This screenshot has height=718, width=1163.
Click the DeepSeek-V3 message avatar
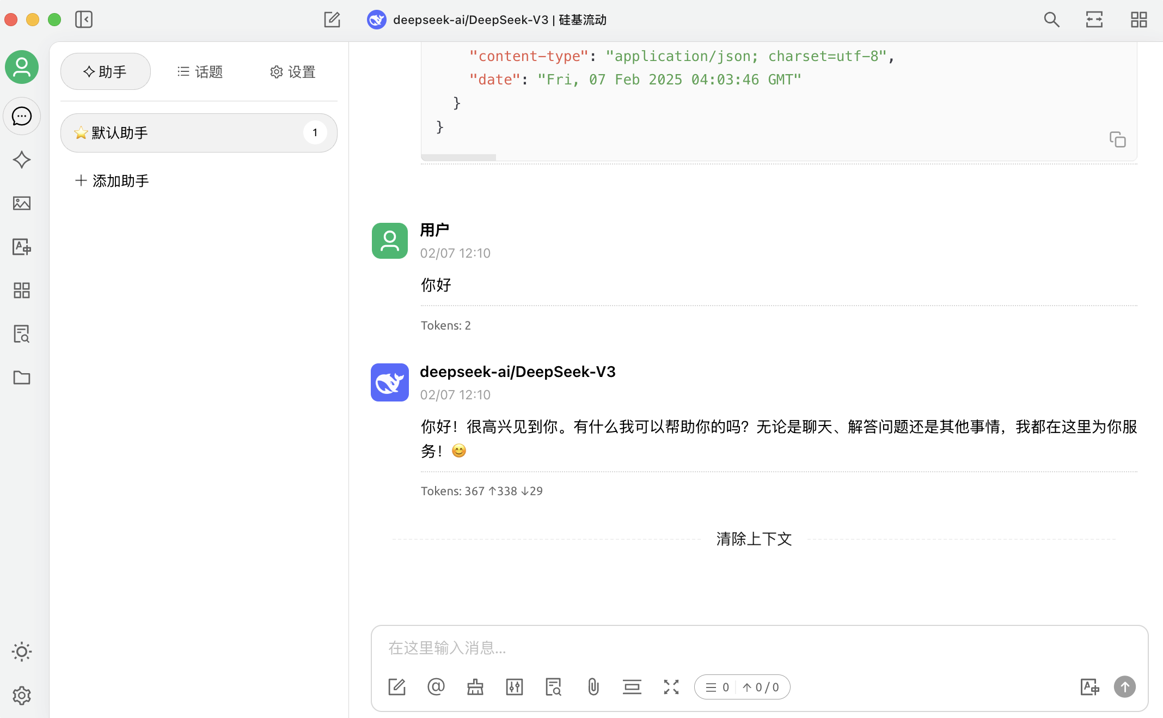[390, 382]
